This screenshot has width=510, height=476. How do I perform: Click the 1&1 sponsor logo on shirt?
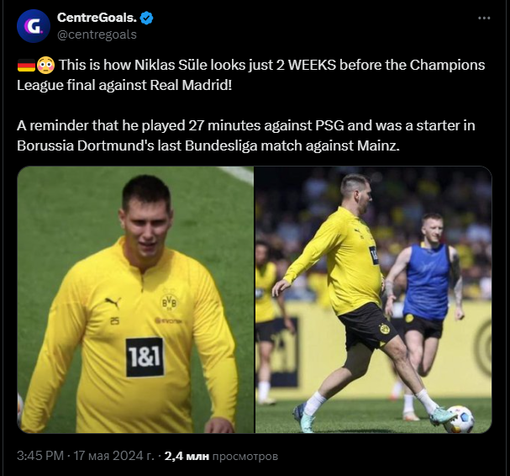pyautogui.click(x=145, y=357)
